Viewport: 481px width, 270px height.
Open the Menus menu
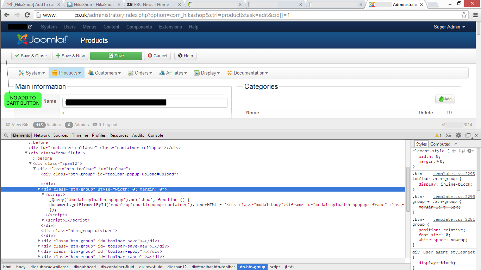[x=89, y=27]
